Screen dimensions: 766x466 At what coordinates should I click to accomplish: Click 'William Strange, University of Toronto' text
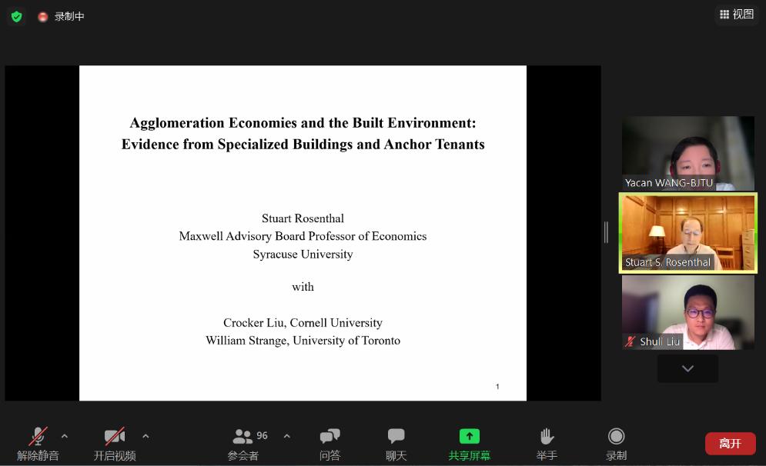pyautogui.click(x=303, y=341)
